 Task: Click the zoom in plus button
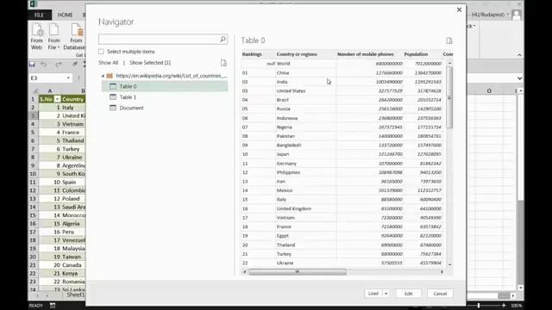(x=504, y=306)
